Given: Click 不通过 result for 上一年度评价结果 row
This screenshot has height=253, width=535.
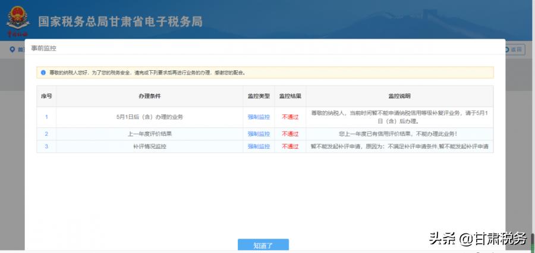Looking at the screenshot, I should [x=290, y=134].
